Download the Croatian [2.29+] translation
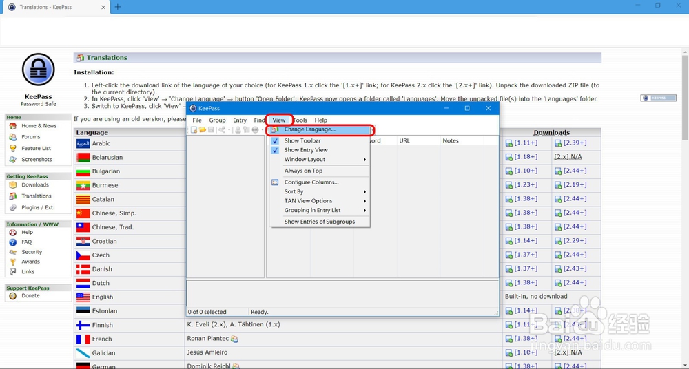This screenshot has width=689, height=369. (575, 241)
